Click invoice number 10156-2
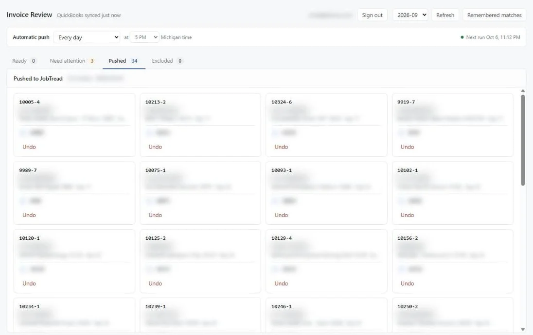This screenshot has height=335, width=533. pos(408,238)
